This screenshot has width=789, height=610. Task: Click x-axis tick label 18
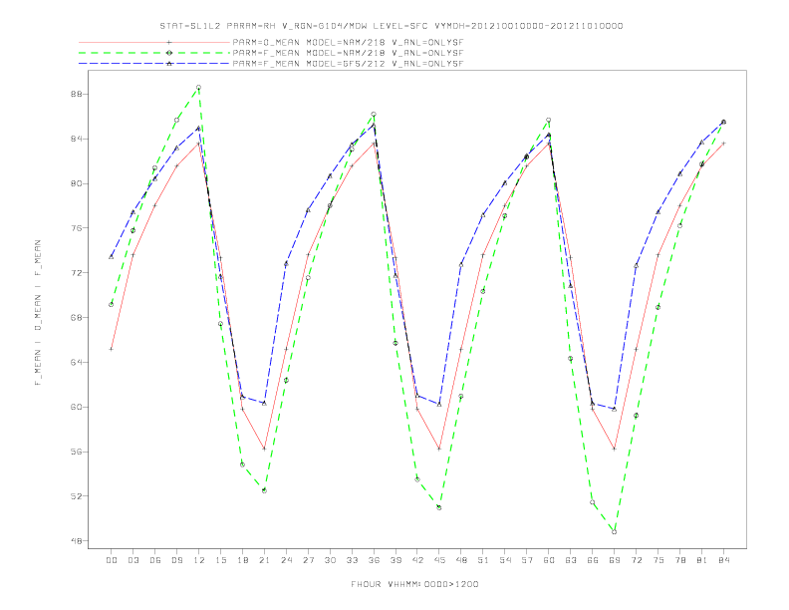pyautogui.click(x=242, y=560)
